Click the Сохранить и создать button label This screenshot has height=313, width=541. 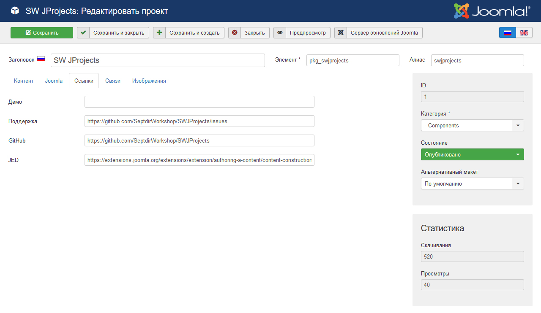click(x=194, y=33)
